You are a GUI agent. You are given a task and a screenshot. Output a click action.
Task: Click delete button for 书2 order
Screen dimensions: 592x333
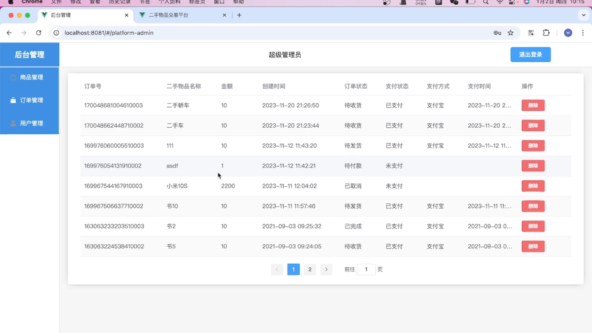(533, 226)
